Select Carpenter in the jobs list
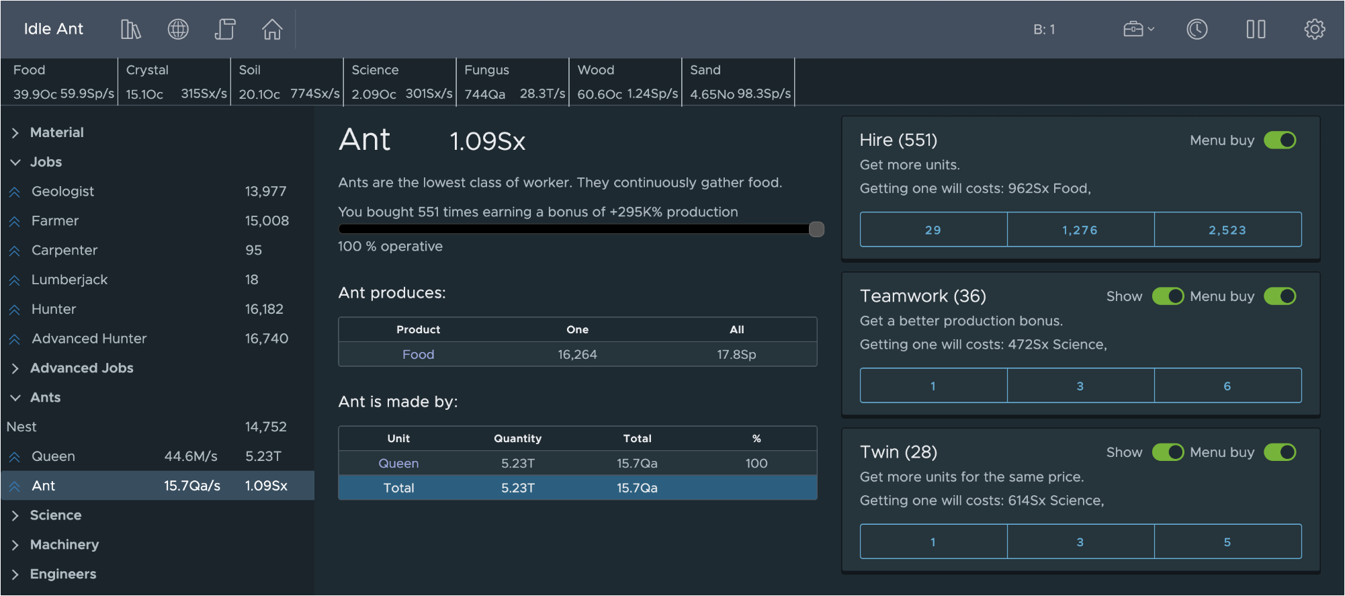The height and width of the screenshot is (596, 1345). (157, 251)
